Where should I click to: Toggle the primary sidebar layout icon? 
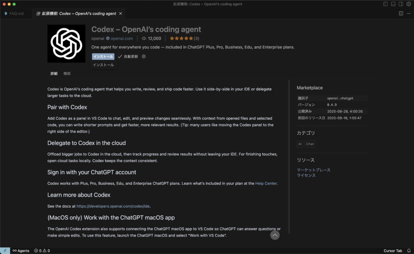pyautogui.click(x=385, y=4)
